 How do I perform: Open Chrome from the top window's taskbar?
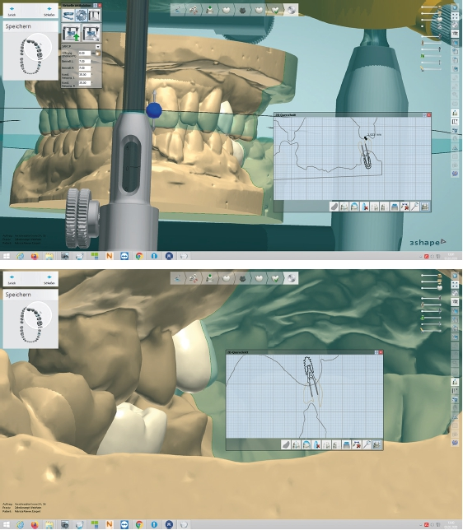pos(139,256)
